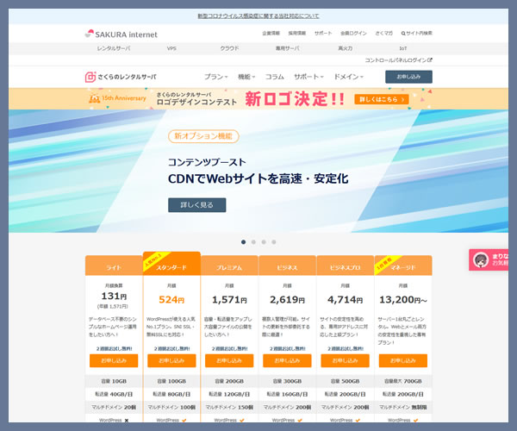Select the クラウド service tab
Screen dimensions: 517x431
coord(229,48)
